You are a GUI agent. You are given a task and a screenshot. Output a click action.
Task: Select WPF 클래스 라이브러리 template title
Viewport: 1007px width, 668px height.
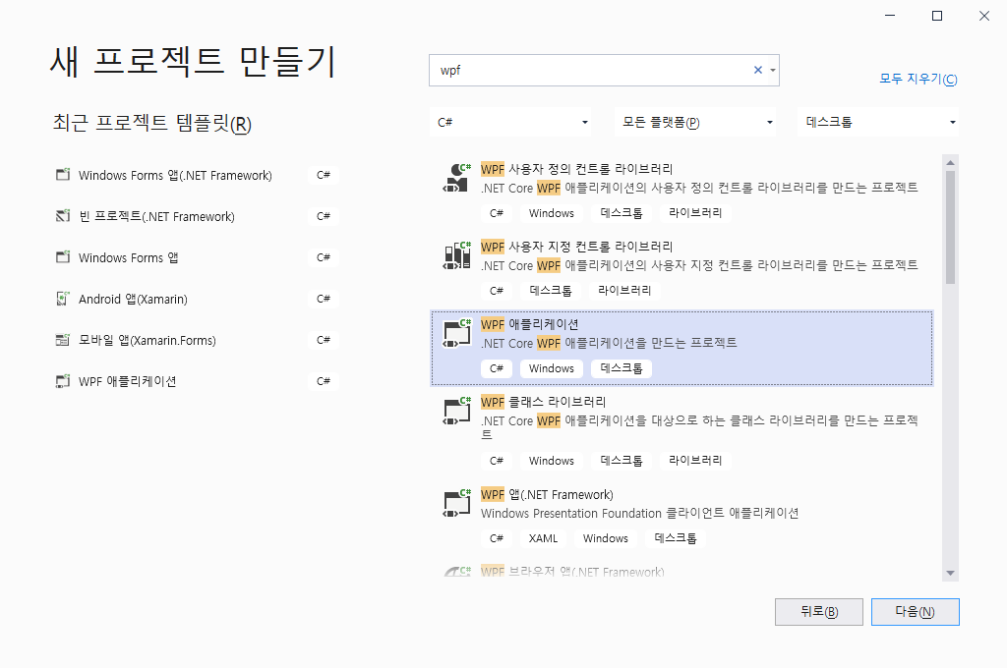(543, 402)
